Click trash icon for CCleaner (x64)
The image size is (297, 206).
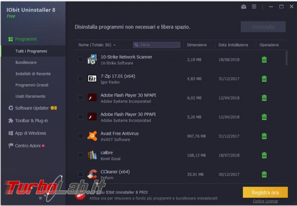(x=264, y=174)
